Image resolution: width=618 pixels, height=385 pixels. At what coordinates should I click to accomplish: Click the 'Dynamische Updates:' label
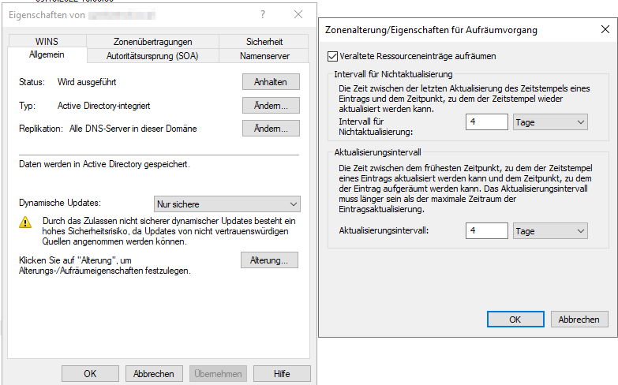click(x=60, y=203)
